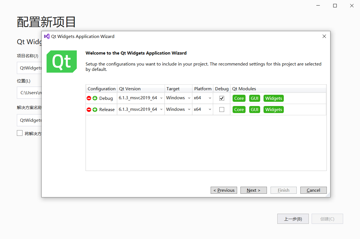Duplicate the Release configuration with the green plus icon
The width and height of the screenshot is (360, 239).
click(x=95, y=109)
